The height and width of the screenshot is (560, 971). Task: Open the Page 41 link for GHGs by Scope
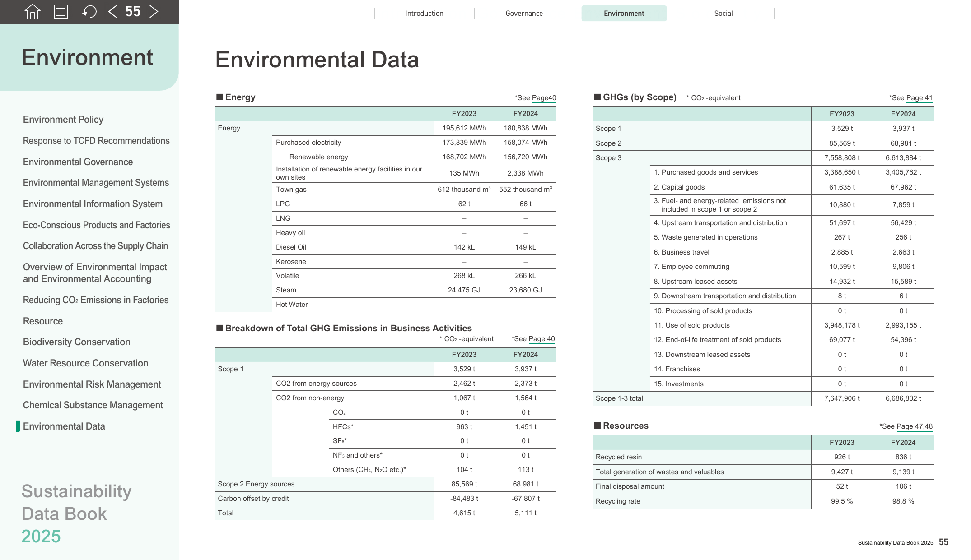[919, 98]
